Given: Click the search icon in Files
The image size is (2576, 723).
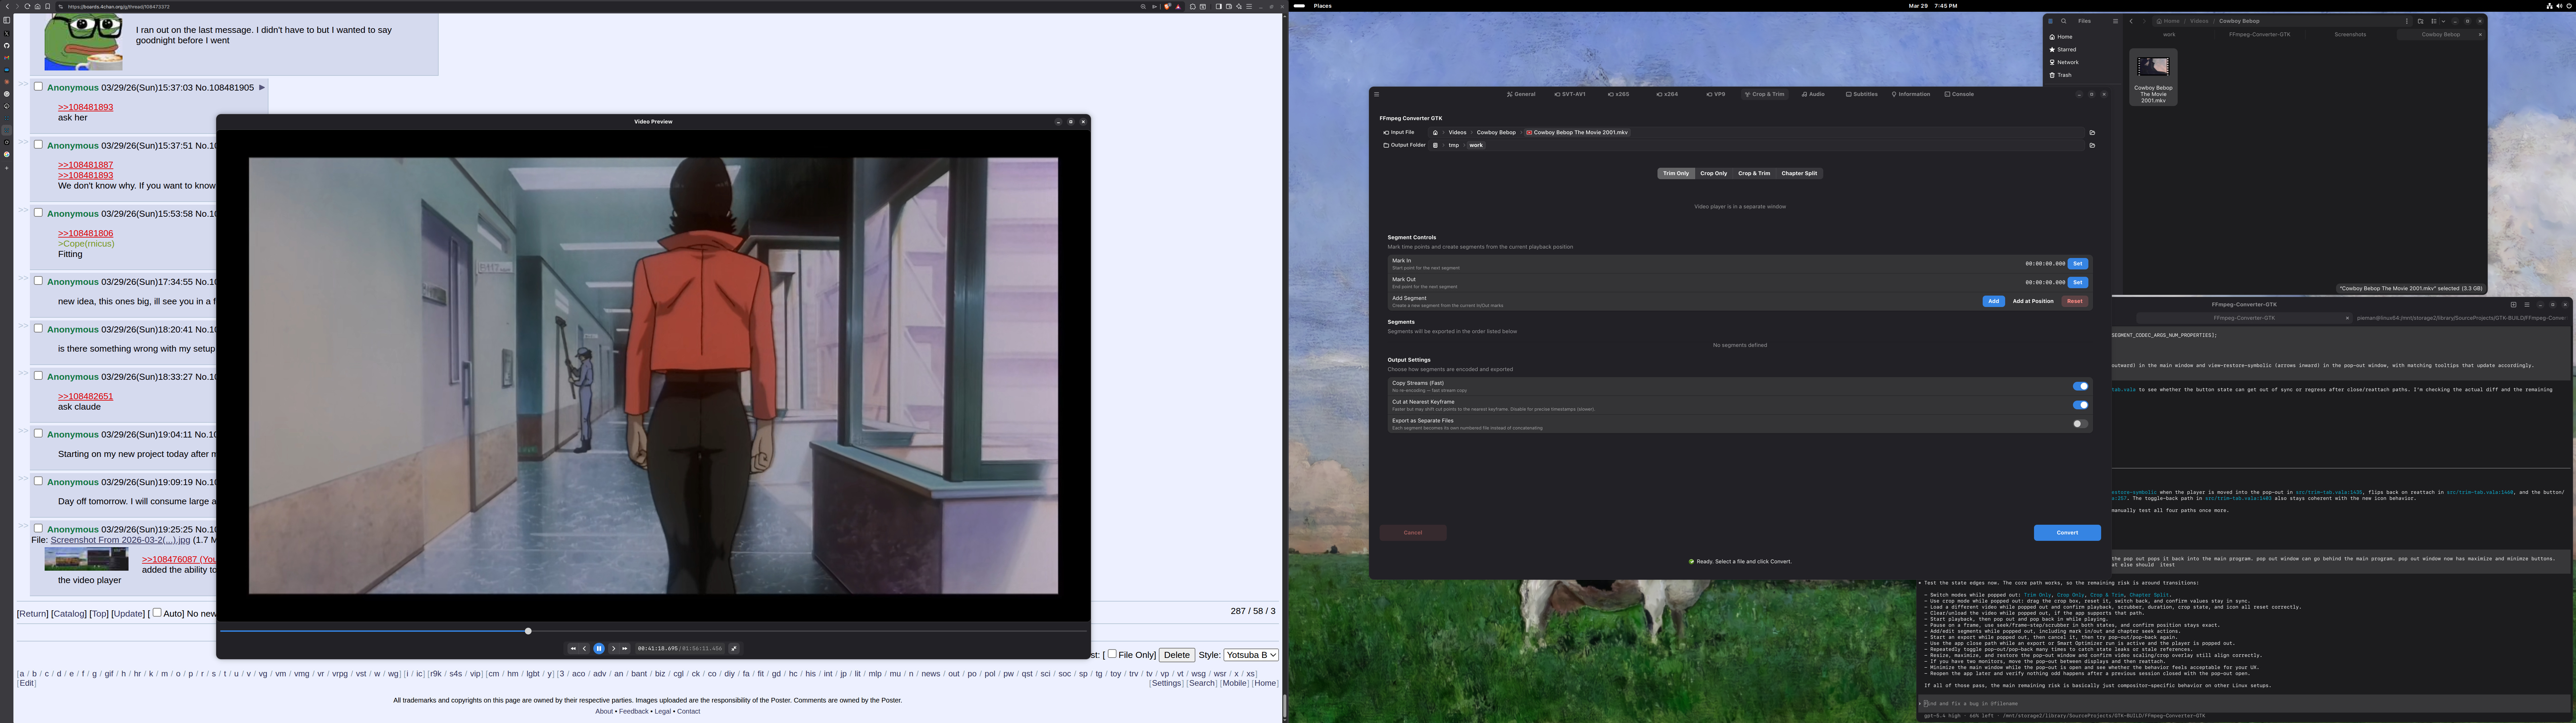Looking at the screenshot, I should tap(2064, 21).
